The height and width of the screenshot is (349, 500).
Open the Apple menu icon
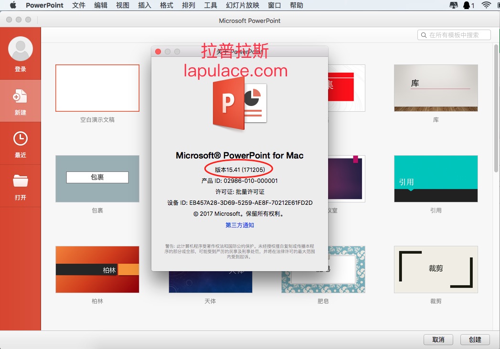point(13,5)
